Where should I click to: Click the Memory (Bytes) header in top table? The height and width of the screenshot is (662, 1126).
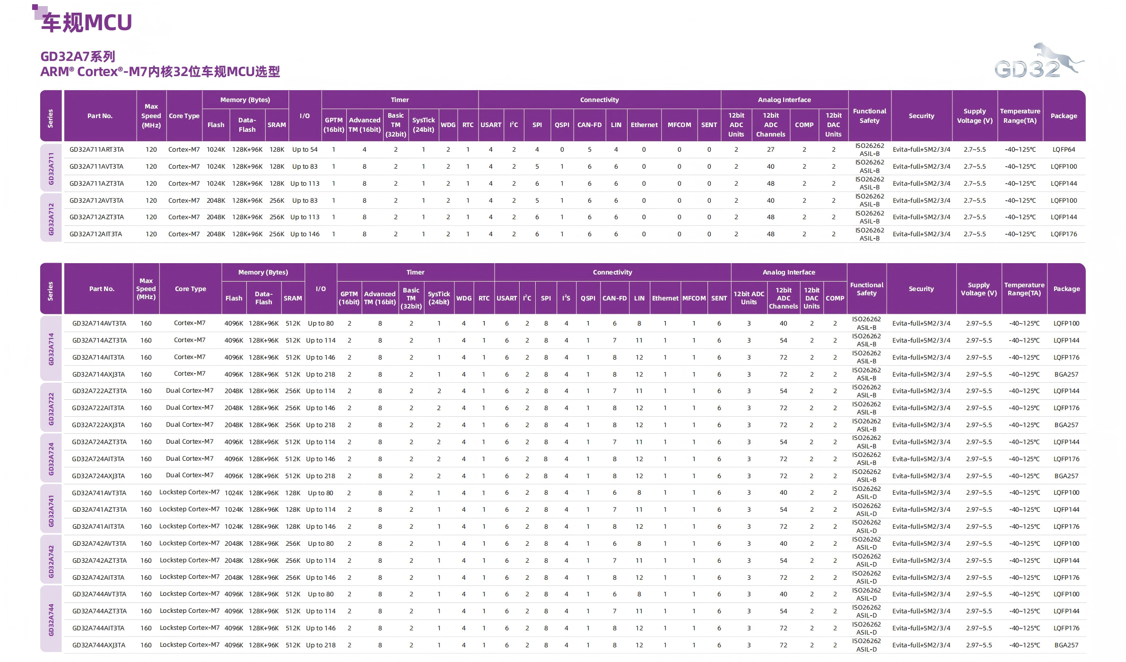tap(245, 100)
